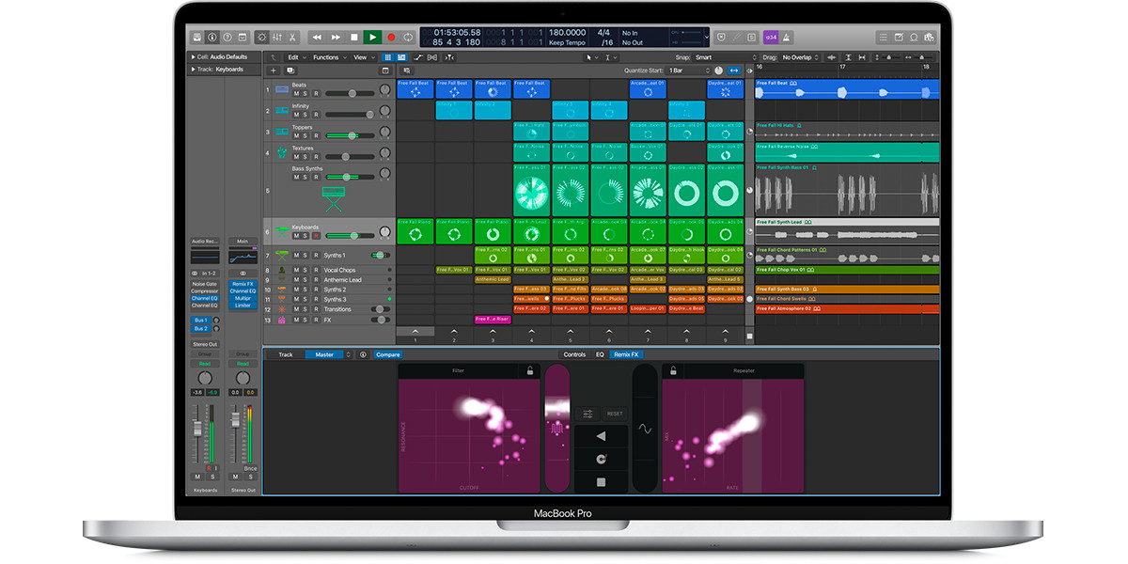Click the Tracks view icon next to grid view

point(400,57)
